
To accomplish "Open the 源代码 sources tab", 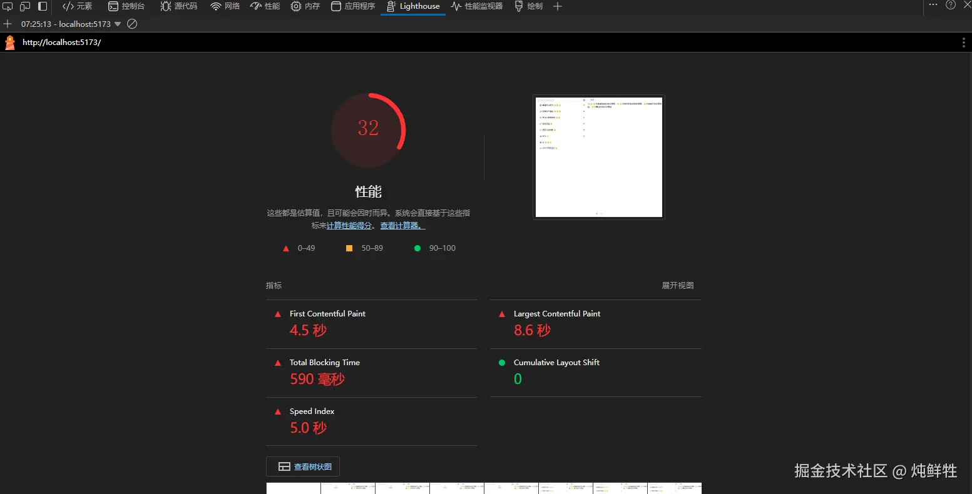I will pyautogui.click(x=178, y=6).
